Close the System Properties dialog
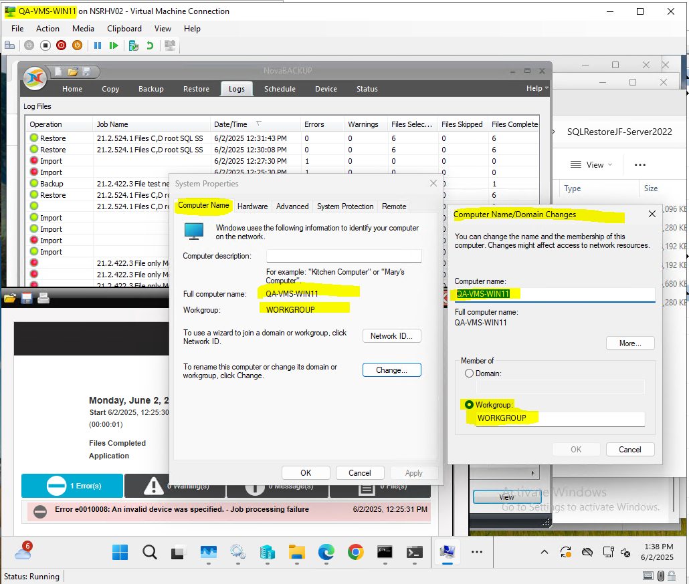 click(433, 183)
